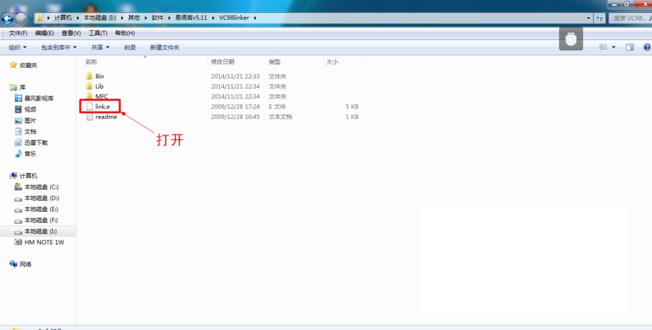Viewport: 652px width, 330px height.
Task: Click the 刻录 button
Action: pos(130,48)
